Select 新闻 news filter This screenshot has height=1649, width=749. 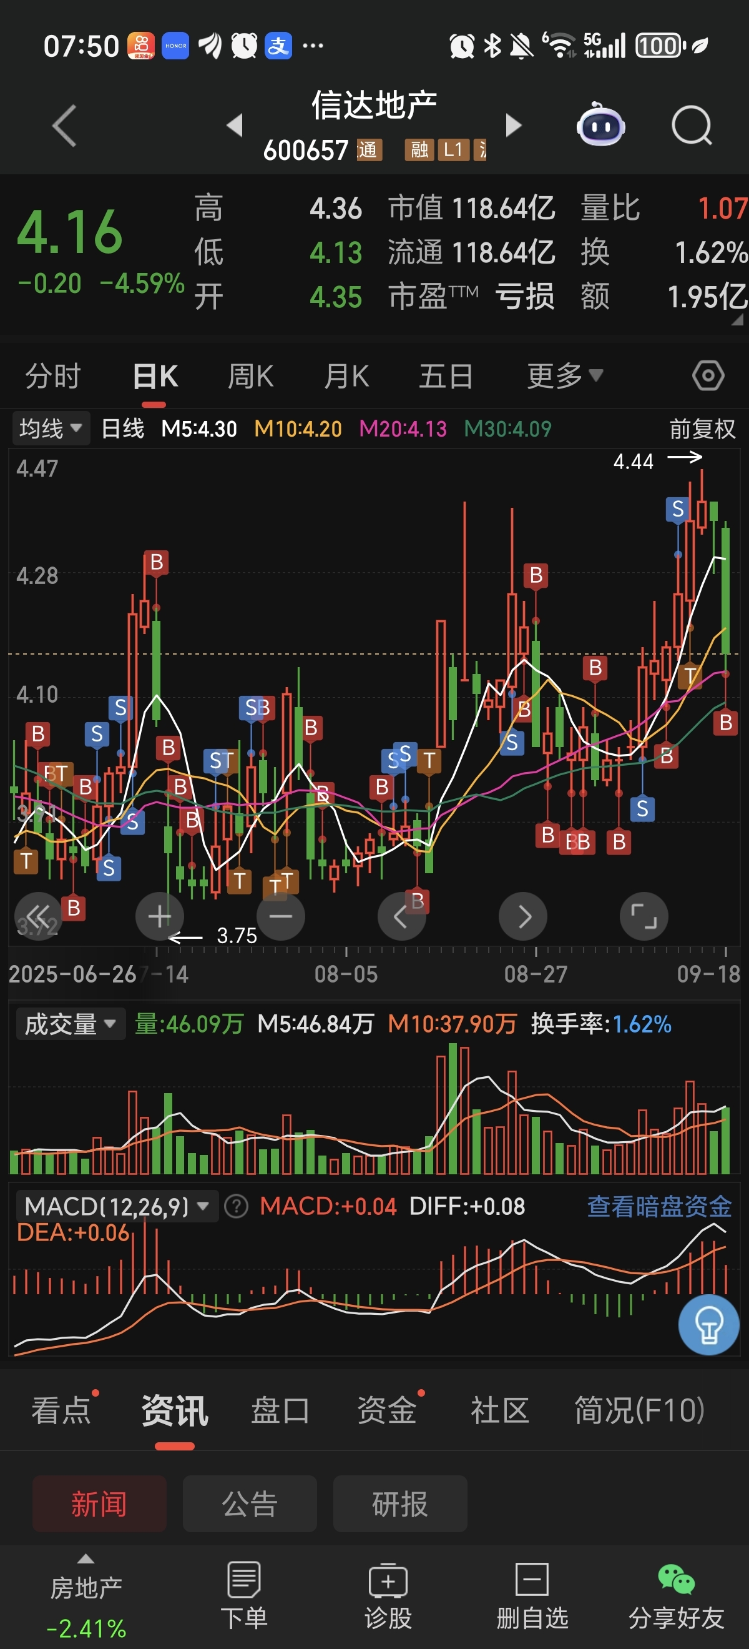(x=99, y=1503)
